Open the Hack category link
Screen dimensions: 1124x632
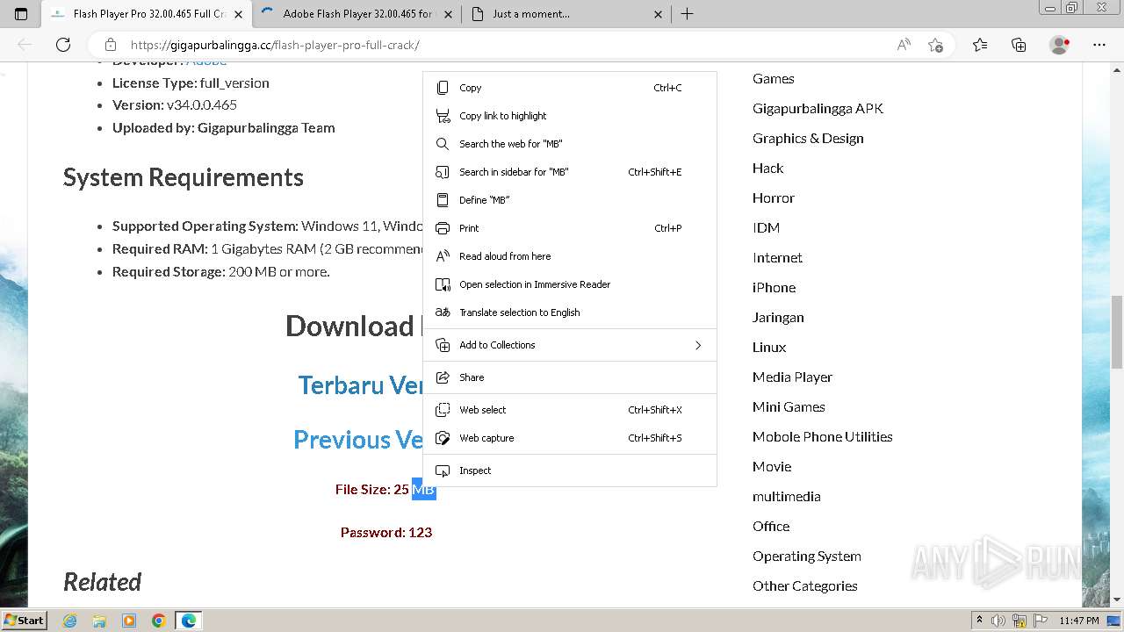pos(767,169)
